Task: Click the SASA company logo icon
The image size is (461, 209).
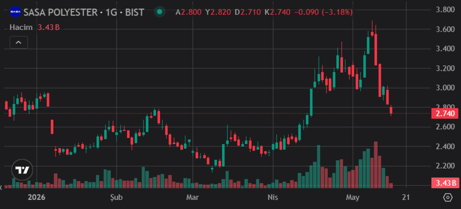Action: 15,12
